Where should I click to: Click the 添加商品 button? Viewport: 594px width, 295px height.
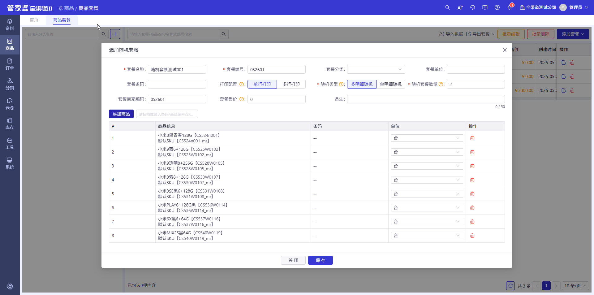tap(121, 114)
